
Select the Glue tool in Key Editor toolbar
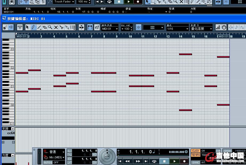click(x=67, y=27)
